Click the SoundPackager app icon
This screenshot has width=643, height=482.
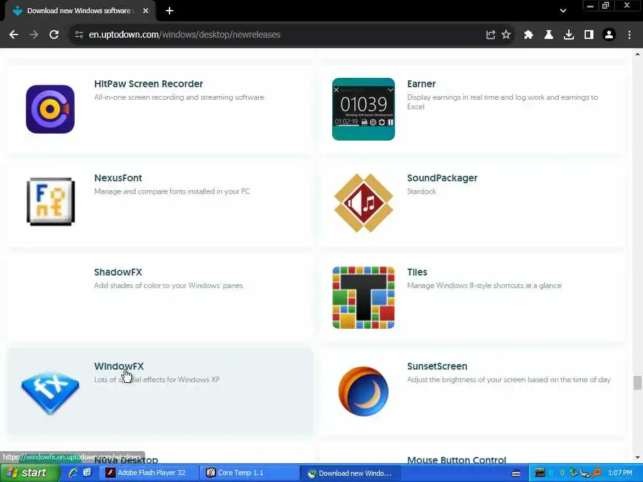tap(364, 203)
